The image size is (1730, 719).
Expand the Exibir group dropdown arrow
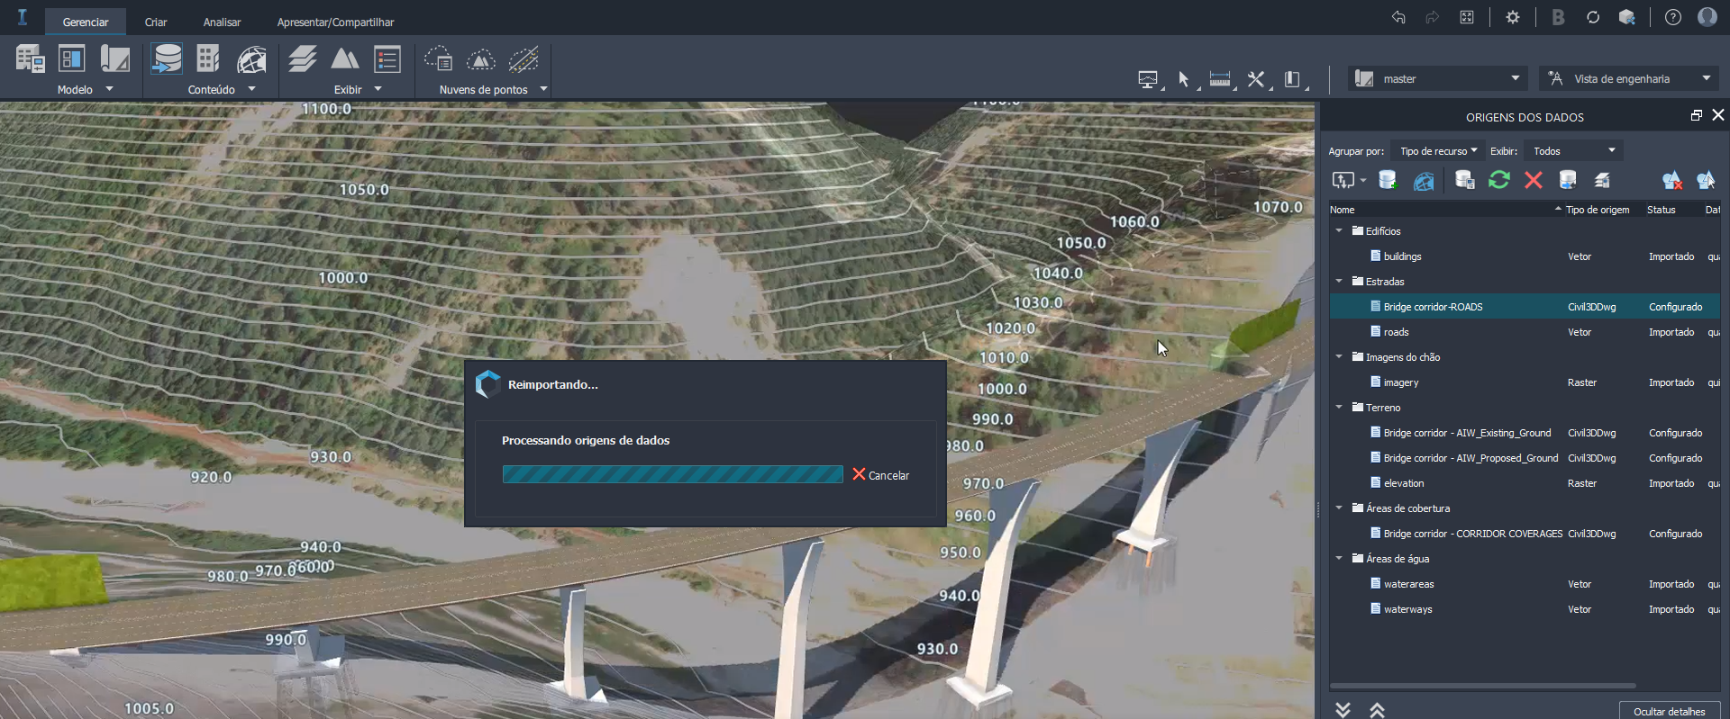378,89
